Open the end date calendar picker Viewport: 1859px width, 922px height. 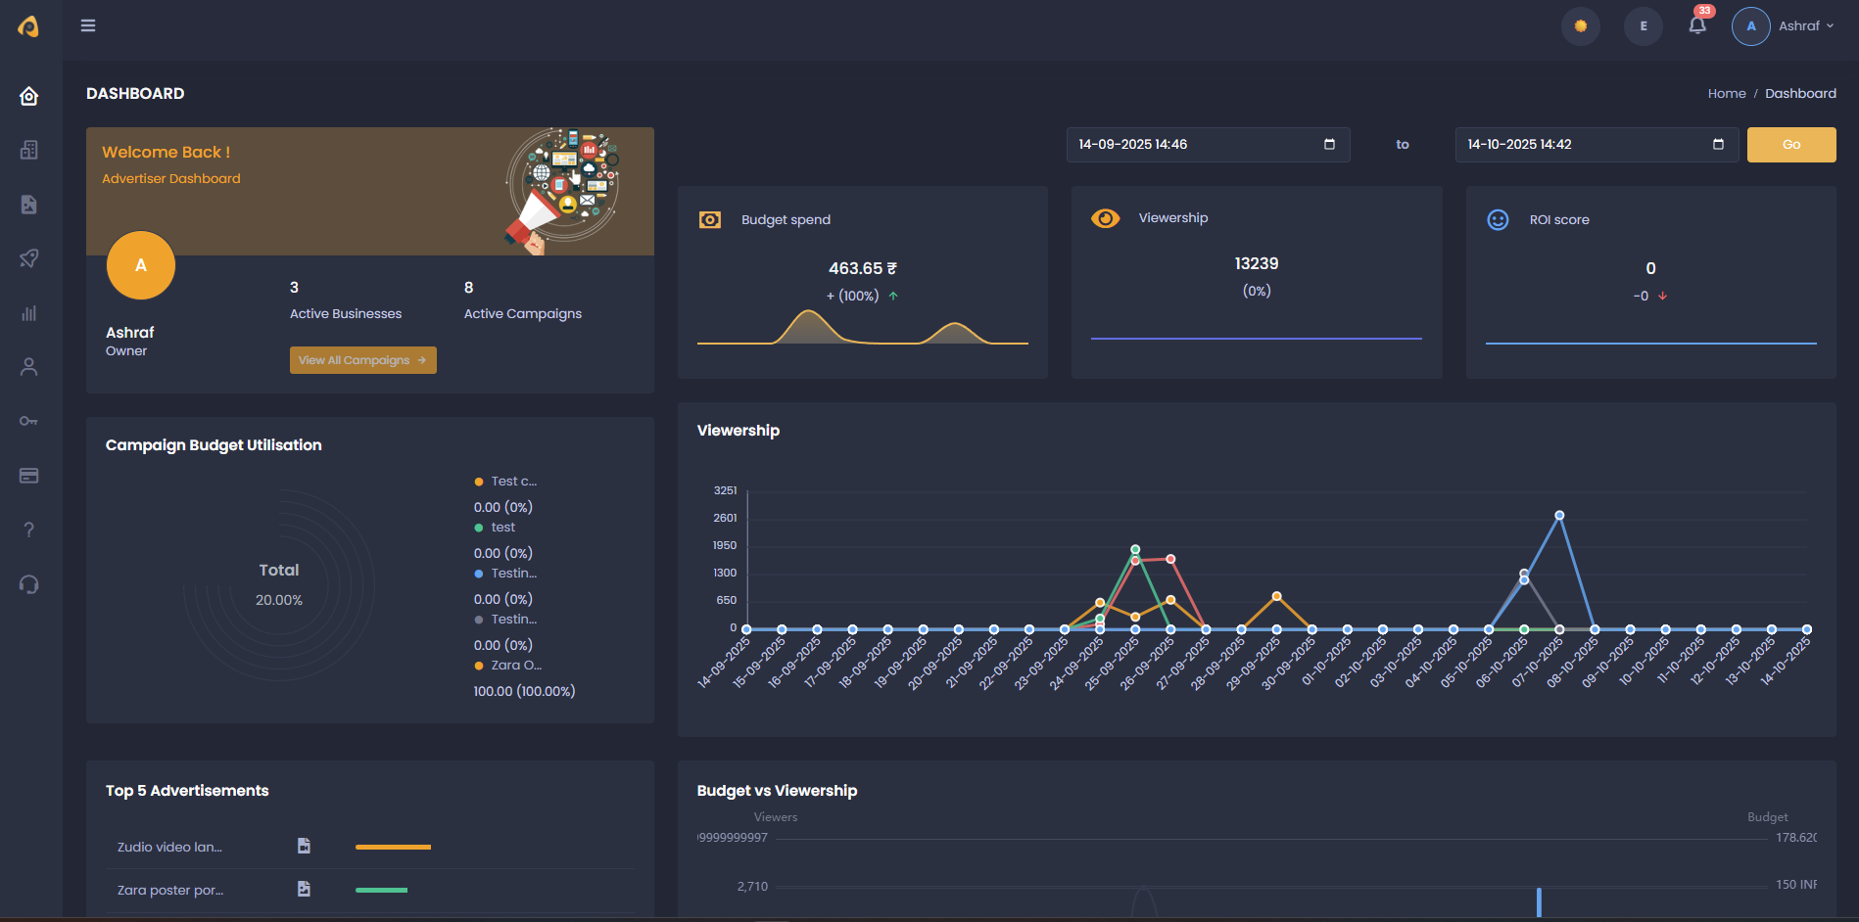pos(1719,144)
